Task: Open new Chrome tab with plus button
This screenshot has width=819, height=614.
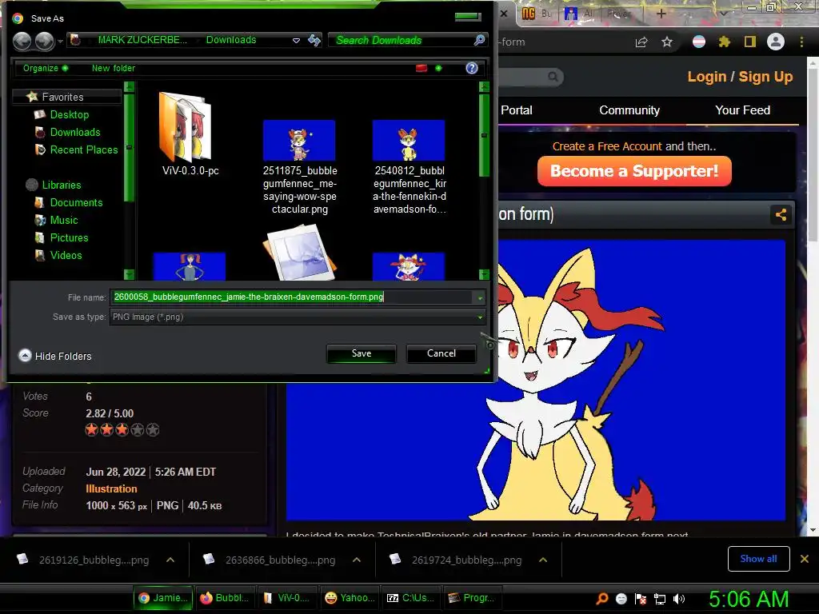Action: point(661,13)
